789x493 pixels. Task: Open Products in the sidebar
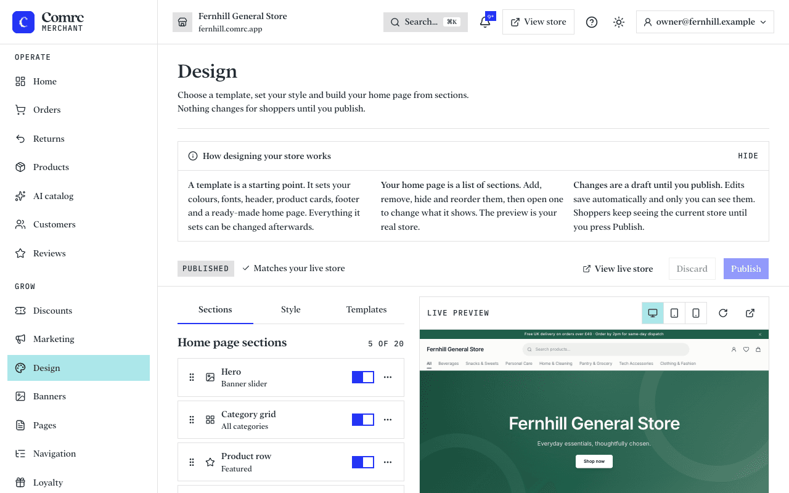[x=79, y=167]
